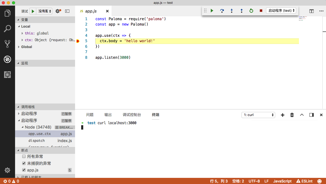
Task: Restart the debug session
Action: (251, 11)
